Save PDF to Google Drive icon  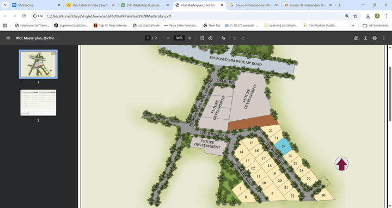coord(356,38)
